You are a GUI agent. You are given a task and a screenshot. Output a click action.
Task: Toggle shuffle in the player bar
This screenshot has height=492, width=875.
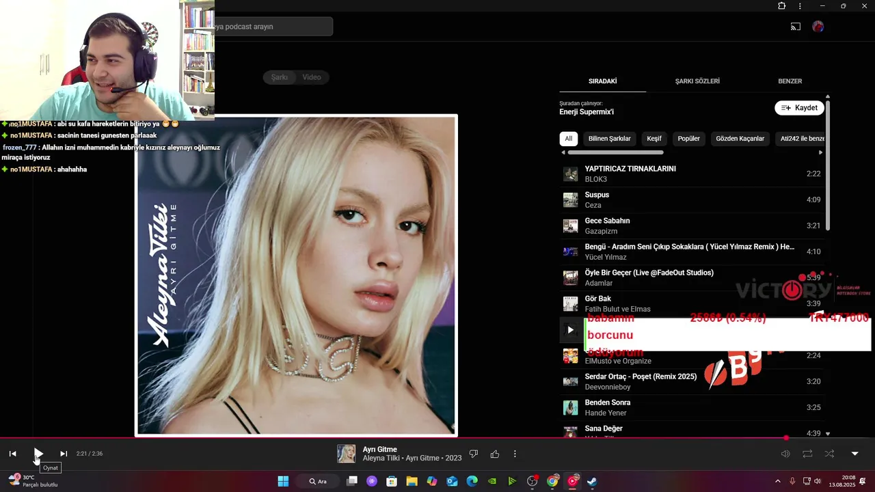pyautogui.click(x=829, y=454)
